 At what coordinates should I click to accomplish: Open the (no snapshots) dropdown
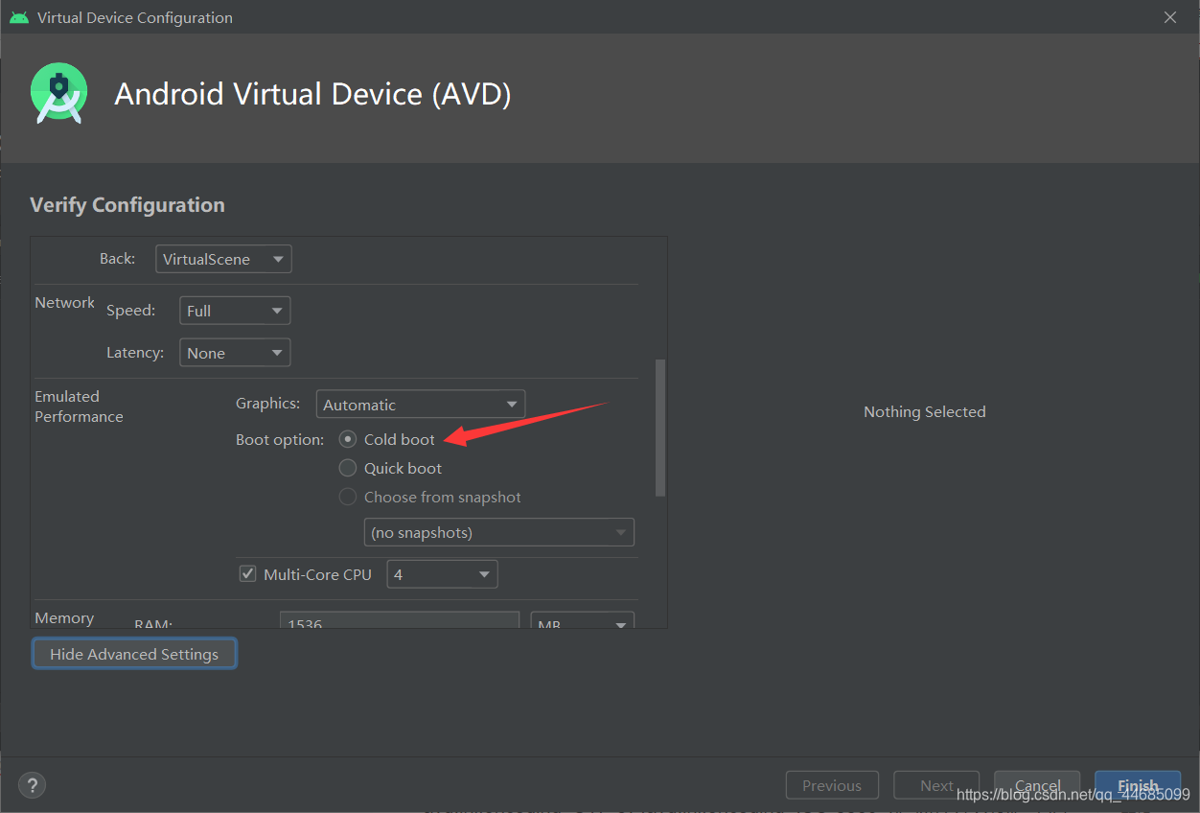499,532
